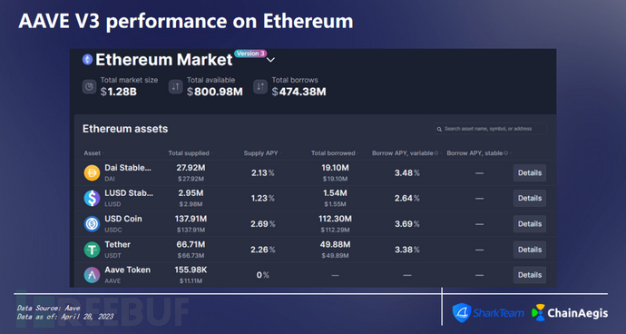Screen dimensions: 626x334
Task: Click the Tether asset icon
Action: tap(92, 250)
